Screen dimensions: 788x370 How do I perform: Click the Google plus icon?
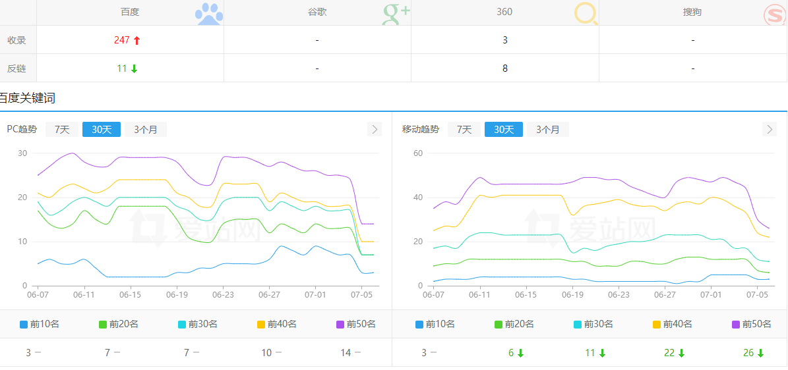pos(396,14)
